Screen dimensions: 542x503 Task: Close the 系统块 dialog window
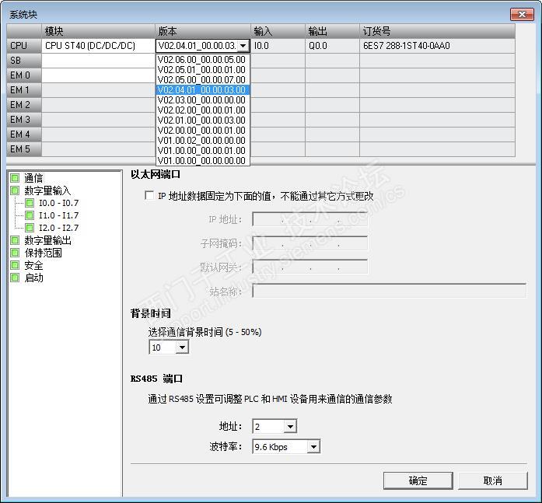click(522, 14)
